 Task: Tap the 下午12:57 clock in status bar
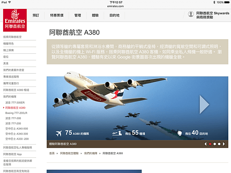[116, 2]
